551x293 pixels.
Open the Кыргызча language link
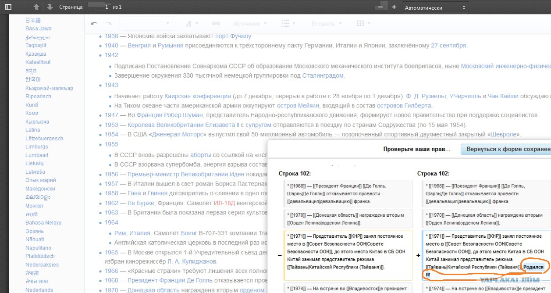37,121
